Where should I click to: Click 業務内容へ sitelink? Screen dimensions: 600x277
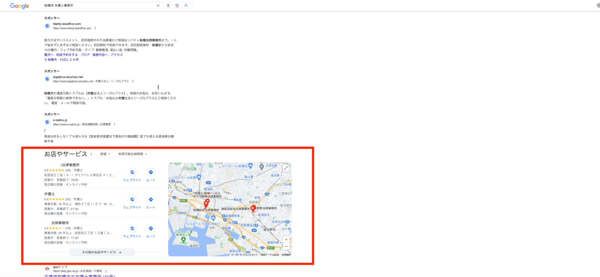point(100,55)
